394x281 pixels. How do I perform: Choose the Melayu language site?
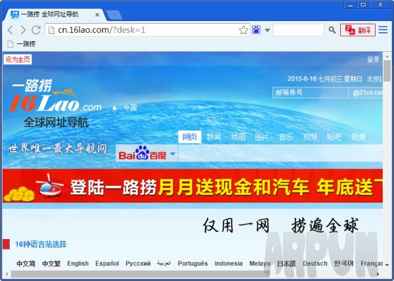(260, 263)
